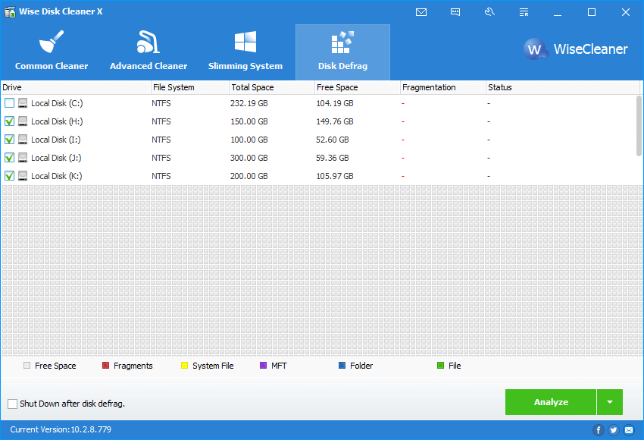This screenshot has width=644, height=440.
Task: Open the Twitter link icon
Action: [x=614, y=430]
